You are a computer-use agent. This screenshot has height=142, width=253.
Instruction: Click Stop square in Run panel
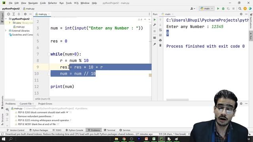[x=155, y=31]
